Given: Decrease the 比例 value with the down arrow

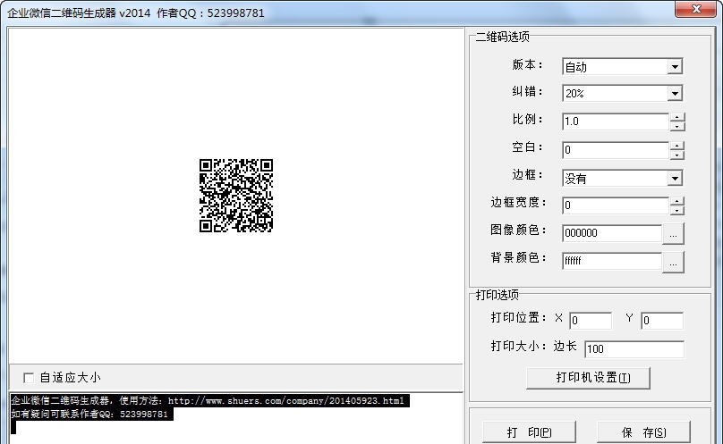Looking at the screenshot, I should 676,126.
